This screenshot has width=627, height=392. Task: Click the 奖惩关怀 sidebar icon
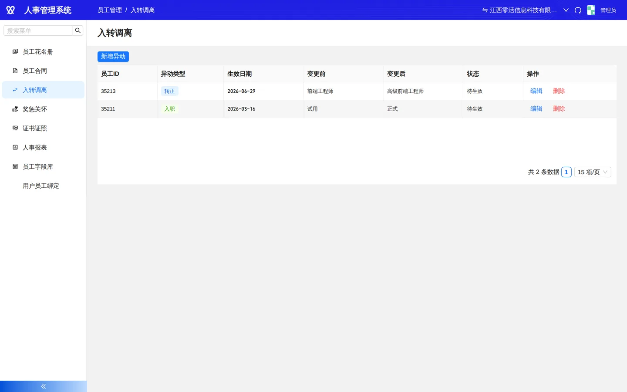coord(15,109)
